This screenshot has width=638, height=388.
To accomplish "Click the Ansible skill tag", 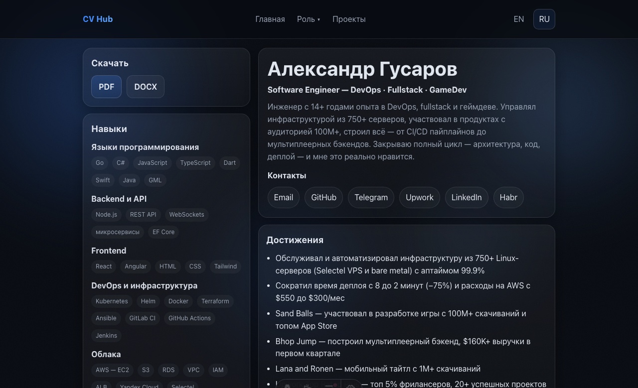I will (106, 318).
